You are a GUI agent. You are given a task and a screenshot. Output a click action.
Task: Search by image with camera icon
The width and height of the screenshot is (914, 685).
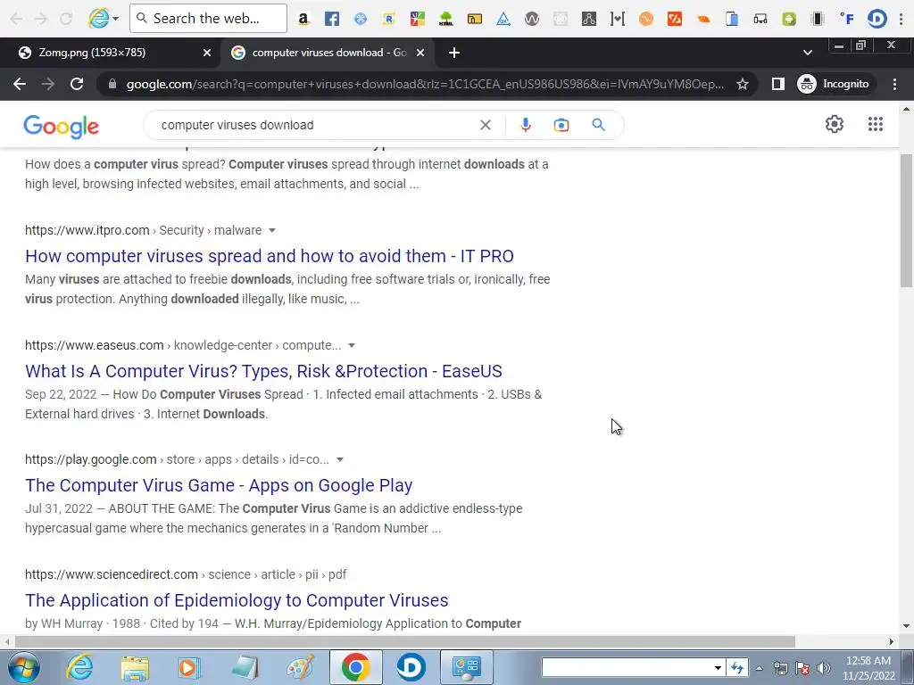(561, 125)
